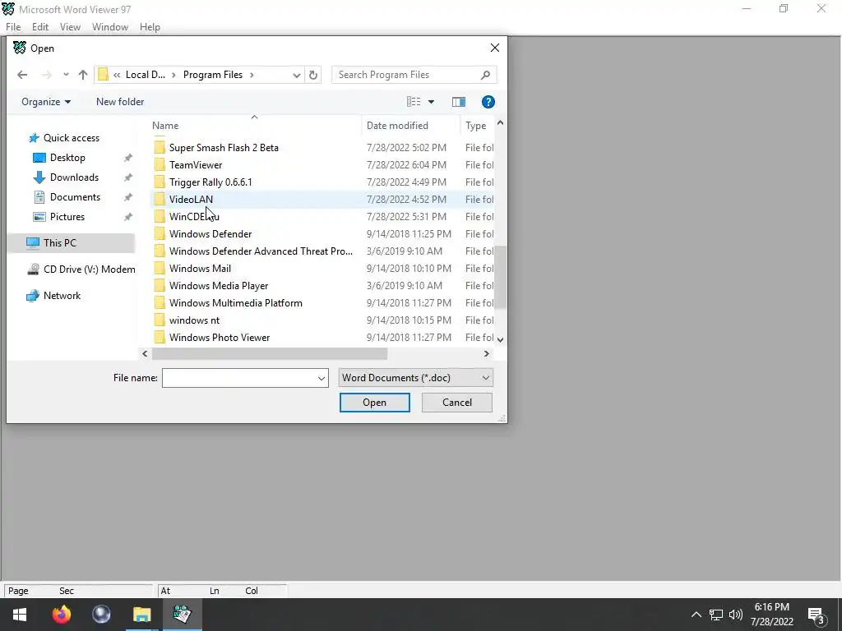Select the Windows Media Player folder
Viewport: 842px width, 631px height.
coord(219,285)
